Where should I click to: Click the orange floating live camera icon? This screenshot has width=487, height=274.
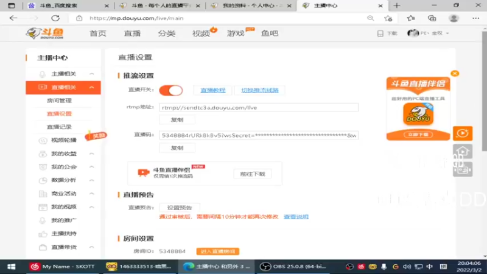(463, 133)
